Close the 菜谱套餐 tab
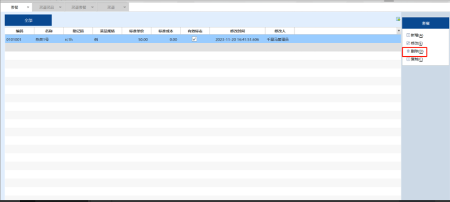The width and height of the screenshot is (450, 202). 92,7
